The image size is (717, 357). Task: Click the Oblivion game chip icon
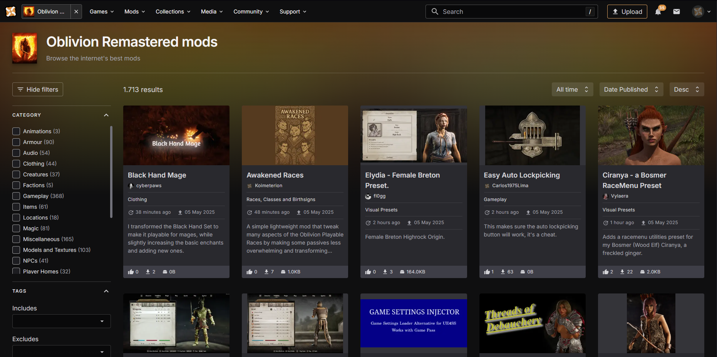(x=29, y=12)
